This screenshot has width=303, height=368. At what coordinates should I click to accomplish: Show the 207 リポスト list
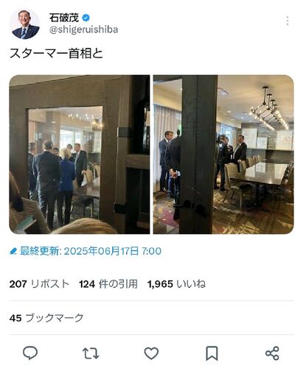tap(39, 284)
